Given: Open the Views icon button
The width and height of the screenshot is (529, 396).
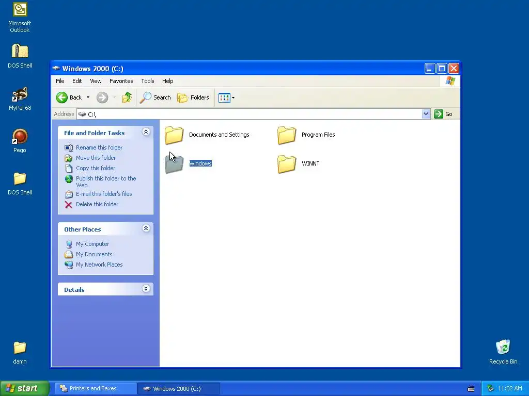Looking at the screenshot, I should pos(224,97).
